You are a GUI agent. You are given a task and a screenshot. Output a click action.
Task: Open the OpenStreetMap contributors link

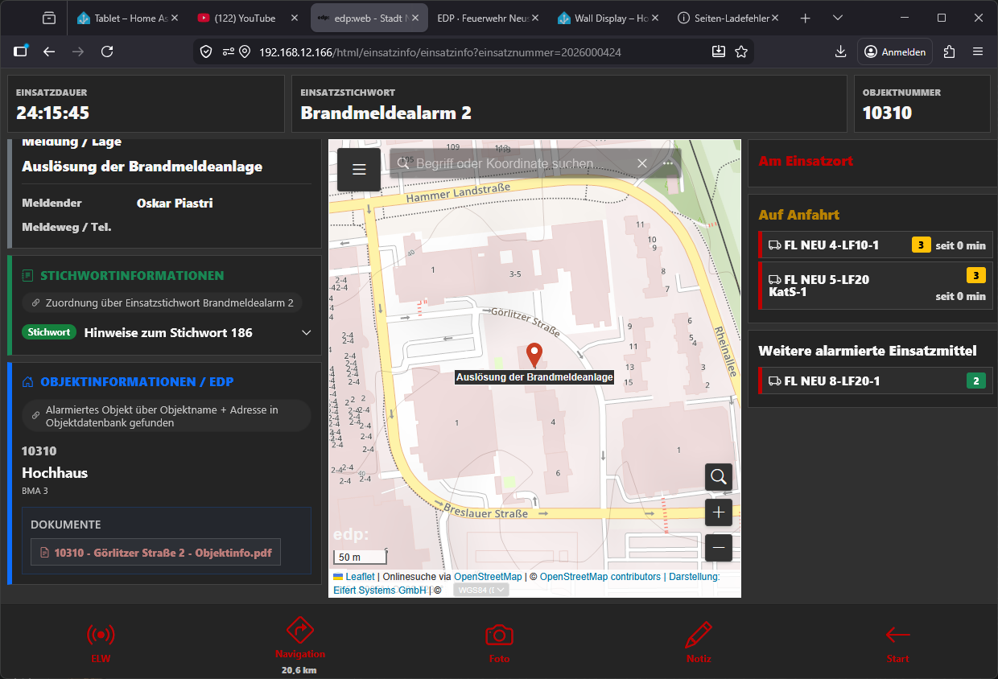pos(600,577)
